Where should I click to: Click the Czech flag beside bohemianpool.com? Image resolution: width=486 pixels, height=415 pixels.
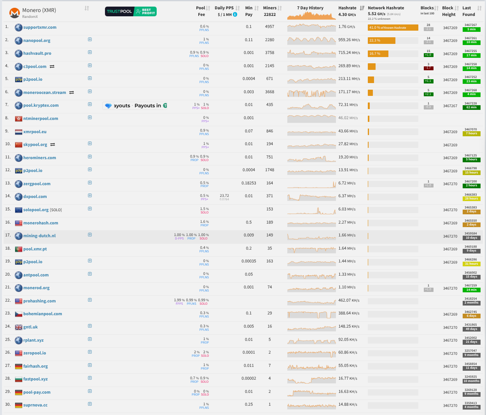18,314
